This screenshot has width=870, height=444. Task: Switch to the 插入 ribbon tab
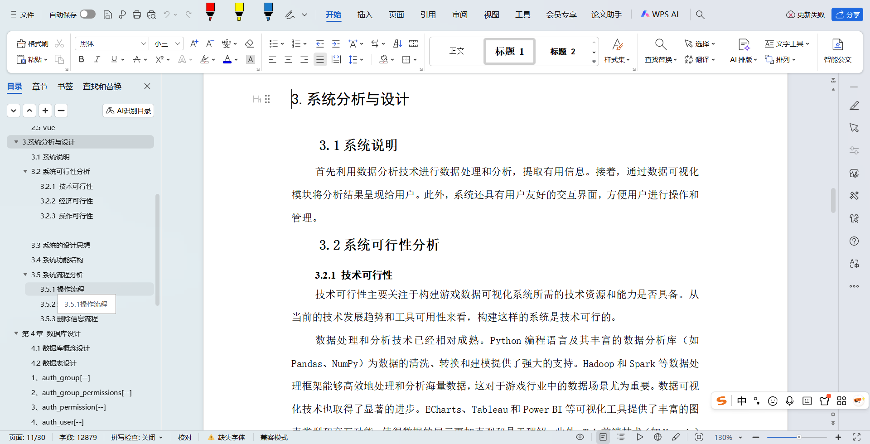[365, 14]
